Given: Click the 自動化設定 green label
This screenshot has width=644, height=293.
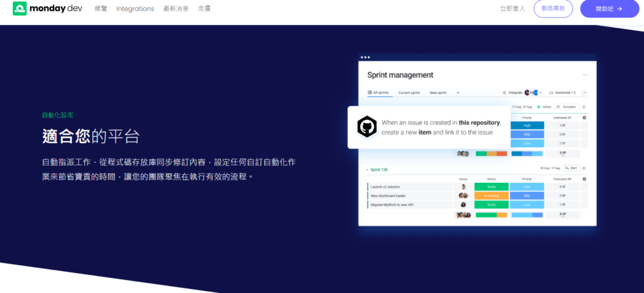Looking at the screenshot, I should click(58, 115).
